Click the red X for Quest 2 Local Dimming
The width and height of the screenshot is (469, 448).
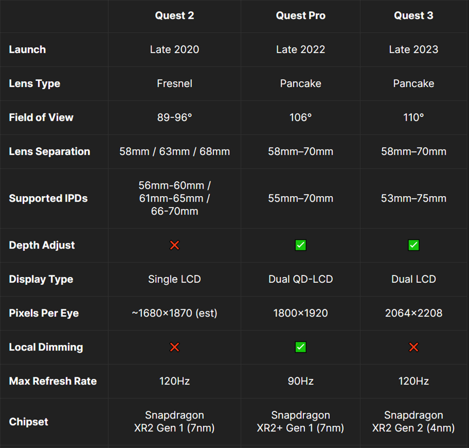pyautogui.click(x=174, y=347)
